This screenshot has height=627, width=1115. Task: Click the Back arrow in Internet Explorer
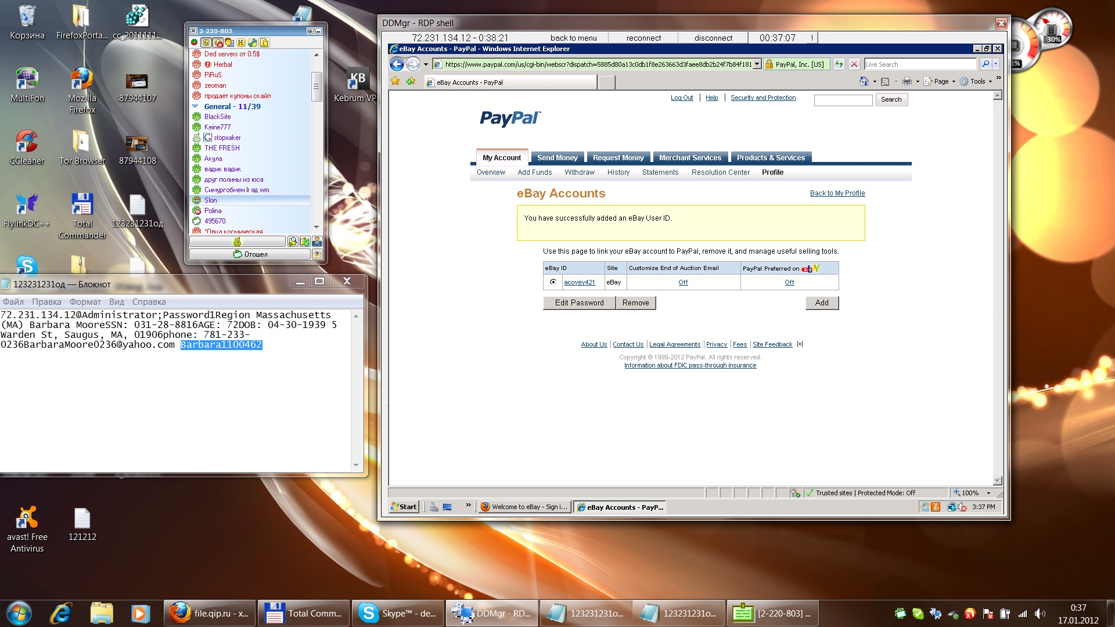point(397,64)
